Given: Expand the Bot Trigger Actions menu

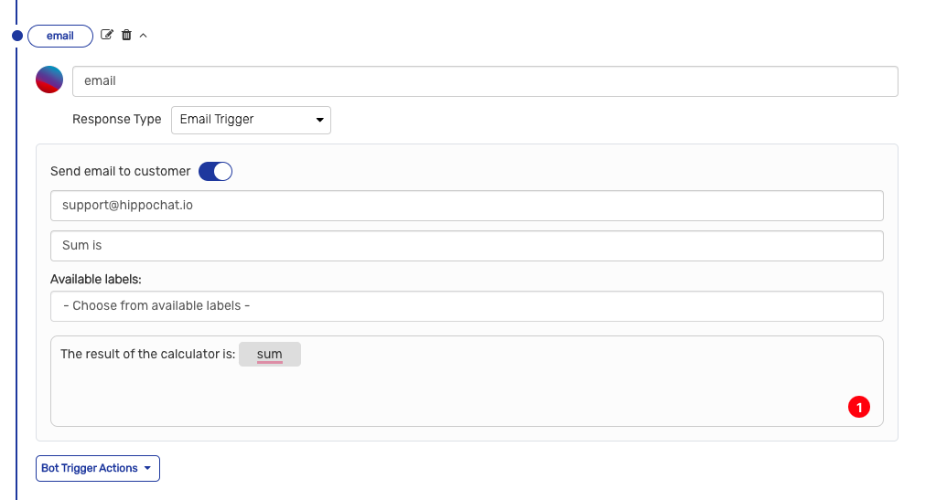Looking at the screenshot, I should point(98,468).
